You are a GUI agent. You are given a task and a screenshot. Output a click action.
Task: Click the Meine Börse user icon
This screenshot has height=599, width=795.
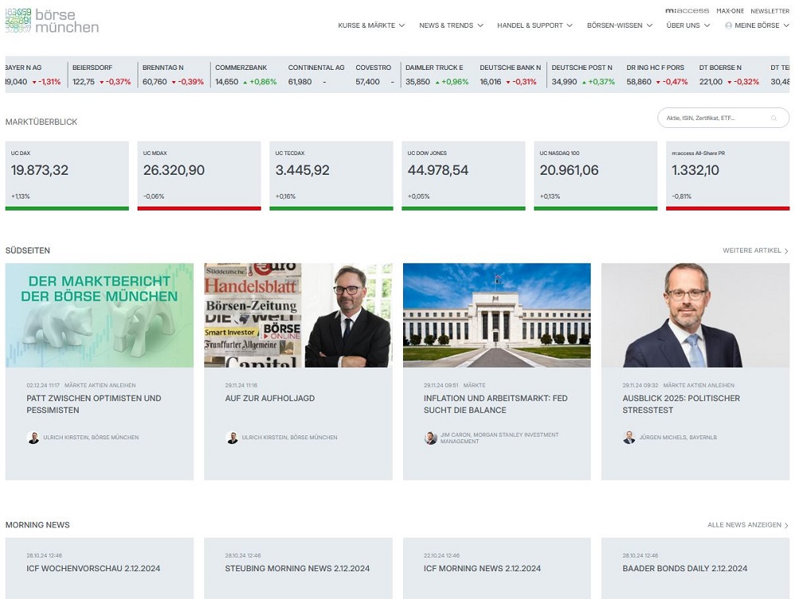coord(728,25)
